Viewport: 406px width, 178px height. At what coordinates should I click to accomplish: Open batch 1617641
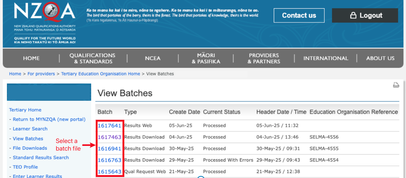(109, 126)
